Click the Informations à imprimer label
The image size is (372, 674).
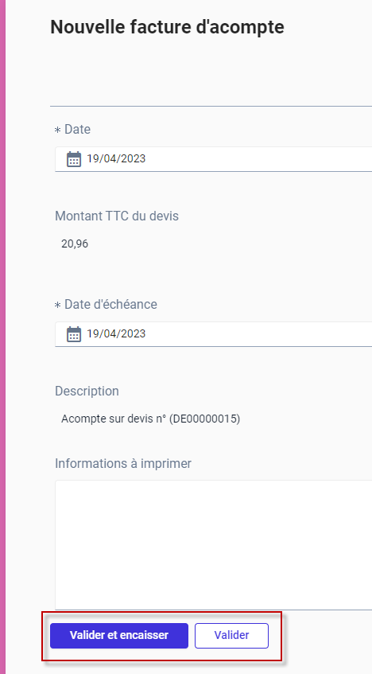pyautogui.click(x=123, y=463)
